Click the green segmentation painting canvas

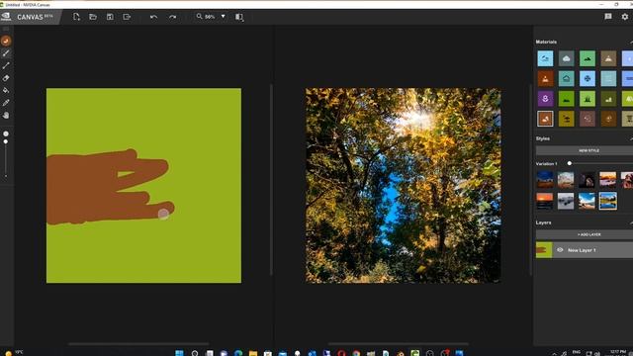143,185
